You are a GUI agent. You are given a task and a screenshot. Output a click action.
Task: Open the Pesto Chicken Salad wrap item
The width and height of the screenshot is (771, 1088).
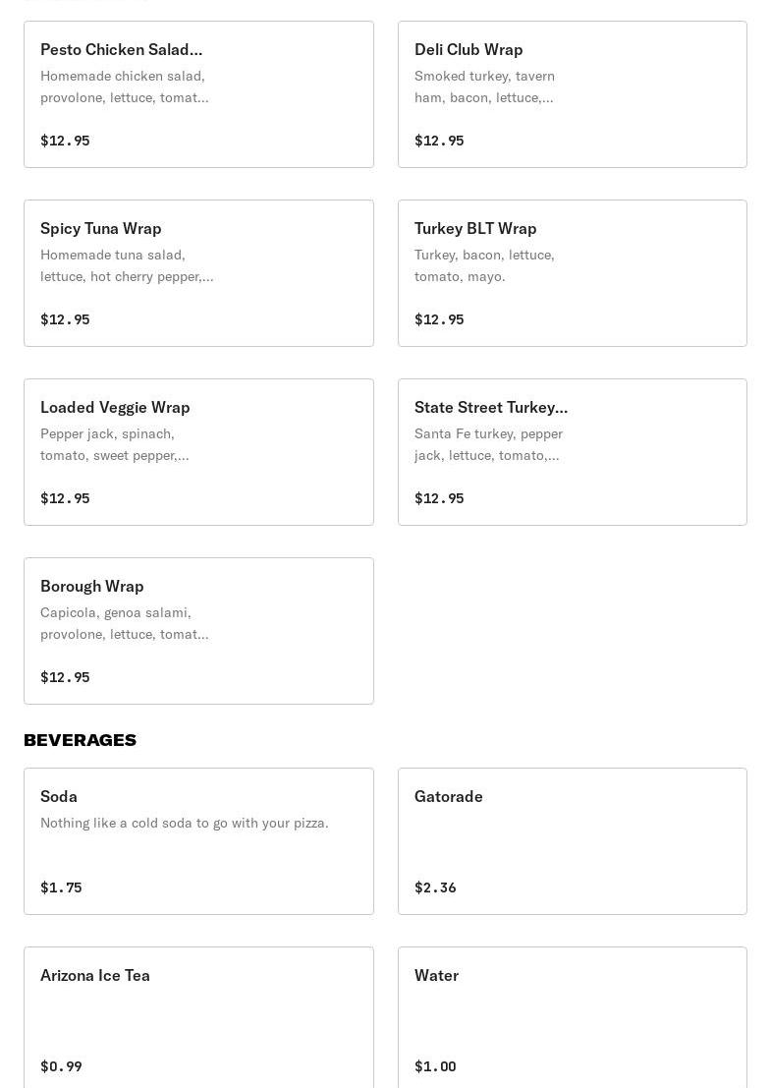(198, 94)
